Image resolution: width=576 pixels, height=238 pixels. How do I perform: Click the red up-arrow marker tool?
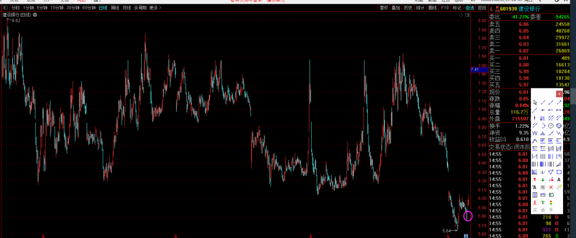point(535,179)
